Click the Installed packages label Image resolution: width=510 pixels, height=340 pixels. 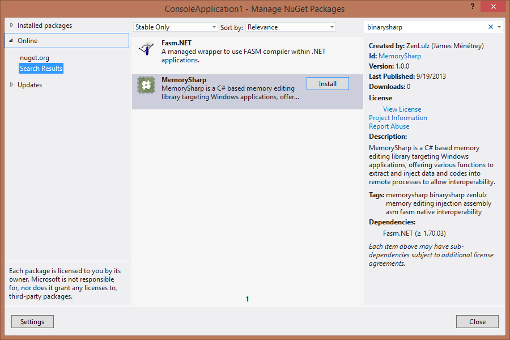coord(45,25)
